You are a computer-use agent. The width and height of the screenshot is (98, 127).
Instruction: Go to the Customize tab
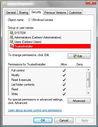pos(75,13)
